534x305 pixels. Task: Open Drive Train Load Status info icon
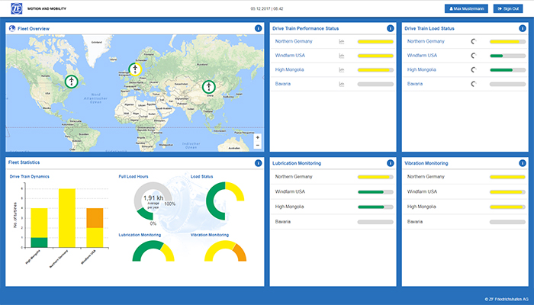coord(523,29)
